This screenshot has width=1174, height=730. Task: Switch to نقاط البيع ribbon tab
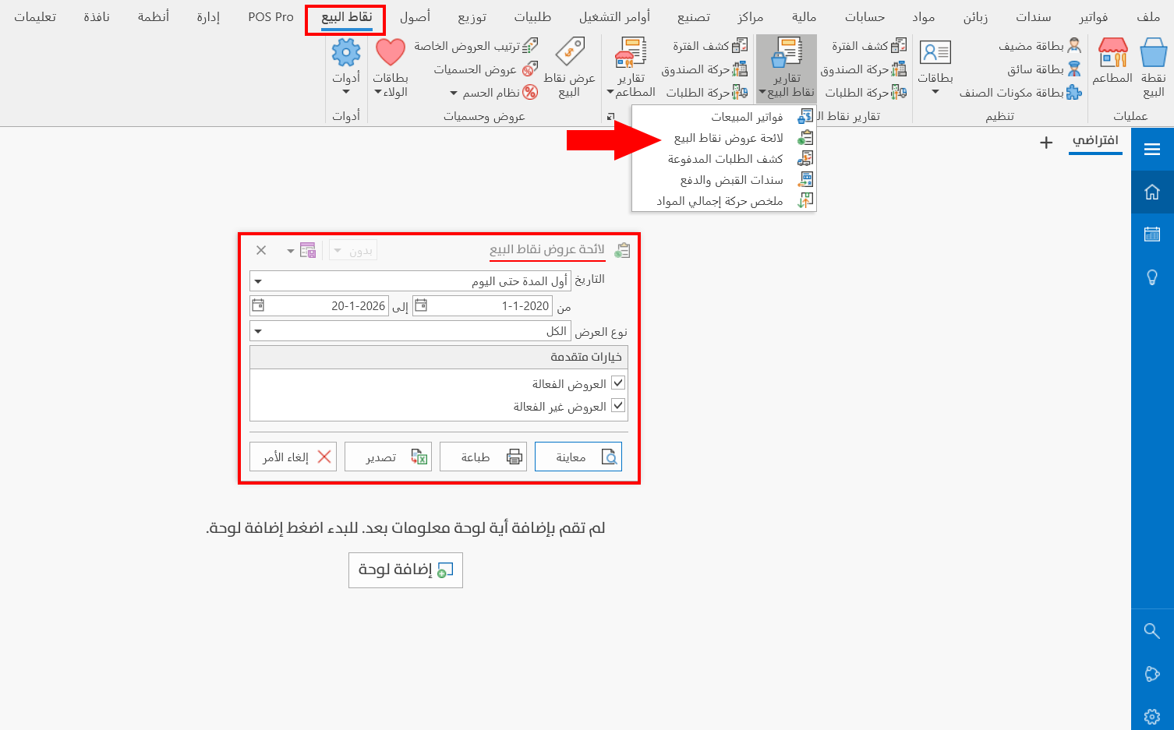(346, 16)
